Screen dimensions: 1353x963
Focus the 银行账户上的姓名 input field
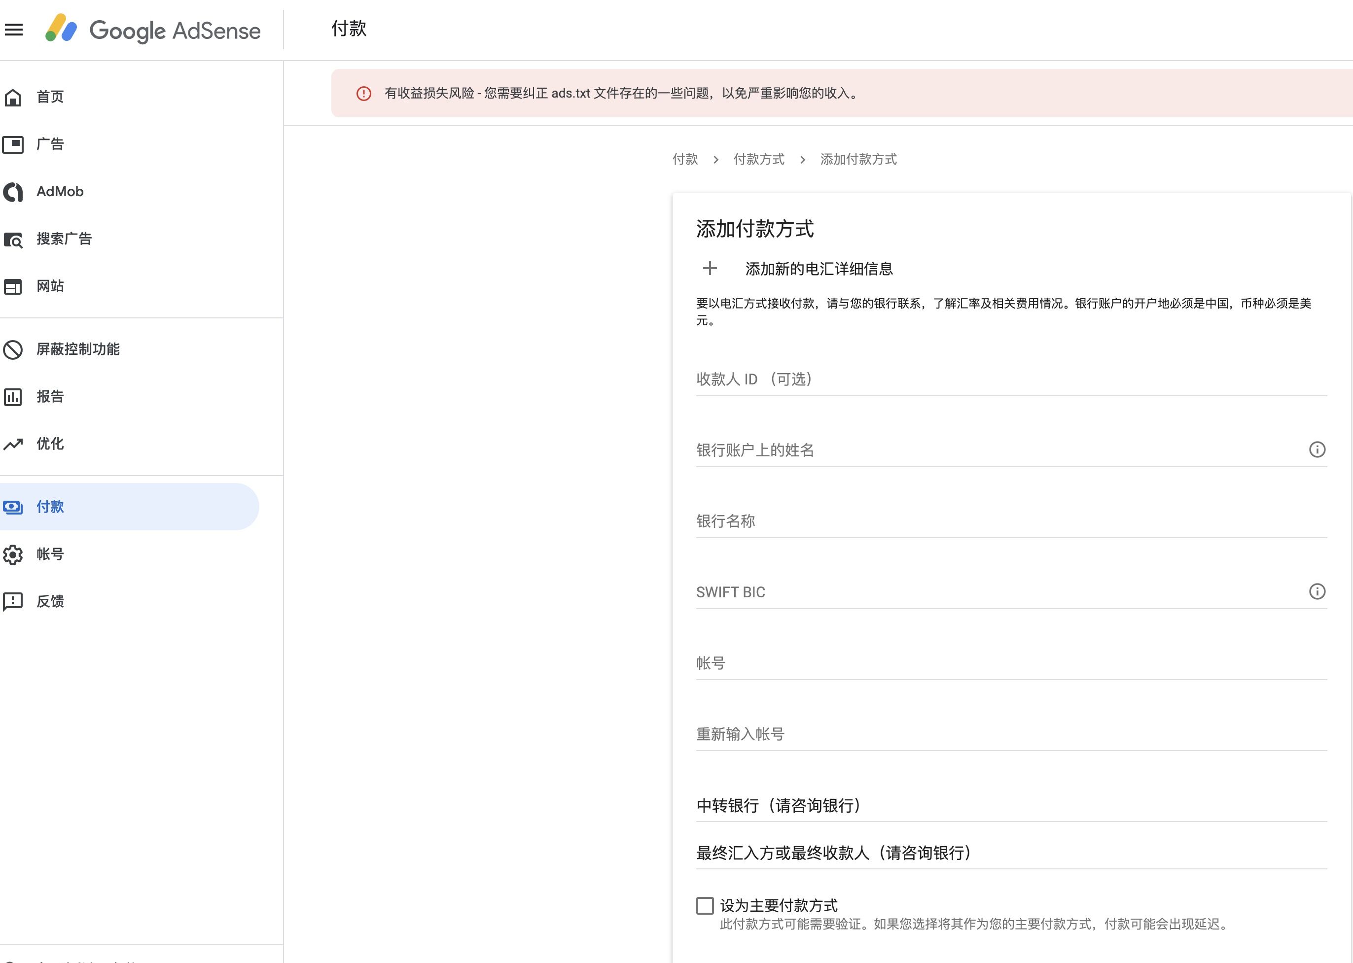pyautogui.click(x=1011, y=450)
